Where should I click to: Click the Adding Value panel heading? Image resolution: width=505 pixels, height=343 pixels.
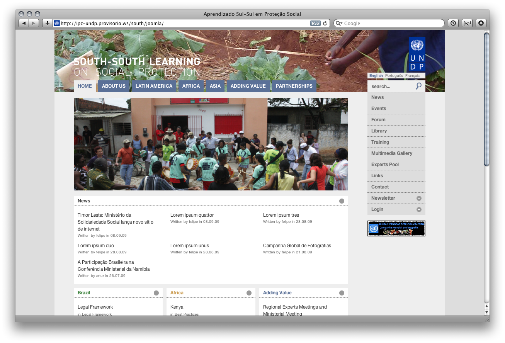pos(277,293)
